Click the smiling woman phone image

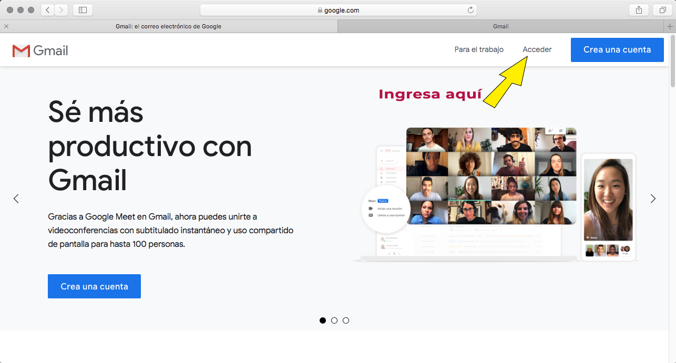(x=608, y=200)
